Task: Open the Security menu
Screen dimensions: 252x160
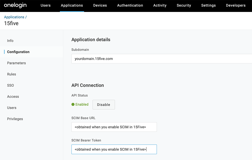Action: click(184, 5)
